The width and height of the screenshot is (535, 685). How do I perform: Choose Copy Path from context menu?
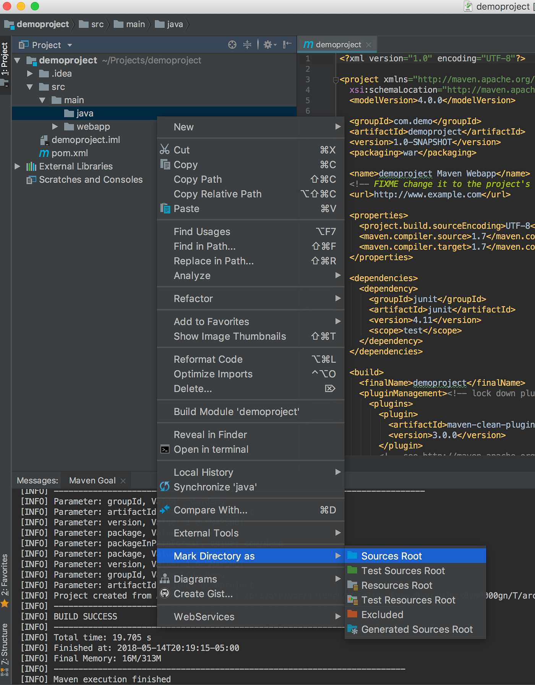pyautogui.click(x=251, y=179)
